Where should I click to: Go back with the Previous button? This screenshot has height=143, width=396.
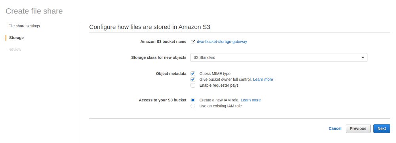(358, 129)
